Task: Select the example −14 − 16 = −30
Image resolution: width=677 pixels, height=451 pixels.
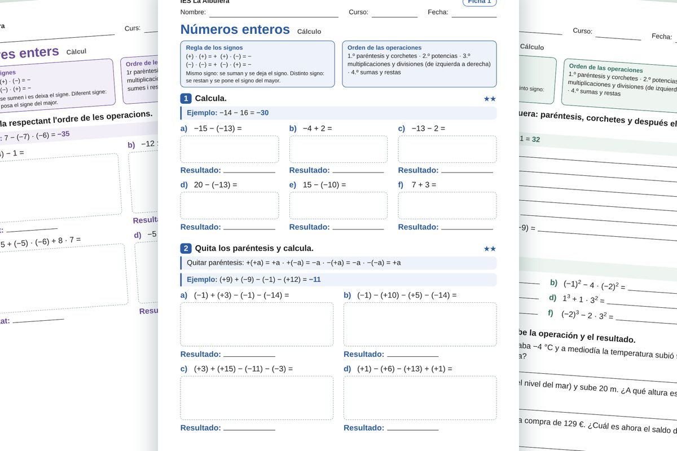Action: [338, 113]
